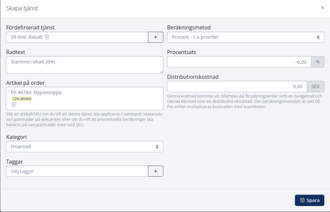Click the Distributionskostnad amount field
This screenshot has height=212, width=330.
coord(237,86)
